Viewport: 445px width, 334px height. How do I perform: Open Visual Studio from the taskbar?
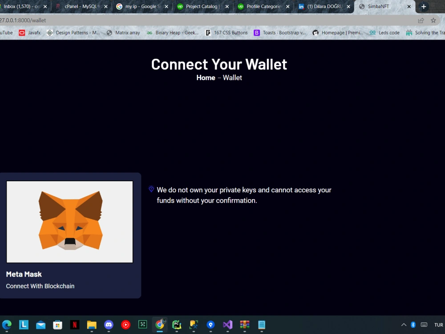(x=227, y=325)
